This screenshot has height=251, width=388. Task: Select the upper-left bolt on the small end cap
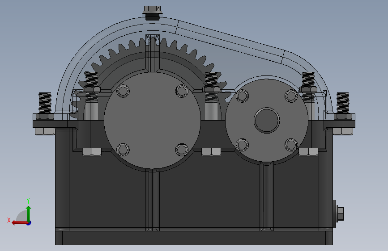pyautogui.click(x=242, y=96)
